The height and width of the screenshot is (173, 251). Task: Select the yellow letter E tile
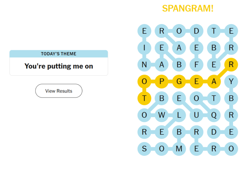(x=196, y=81)
